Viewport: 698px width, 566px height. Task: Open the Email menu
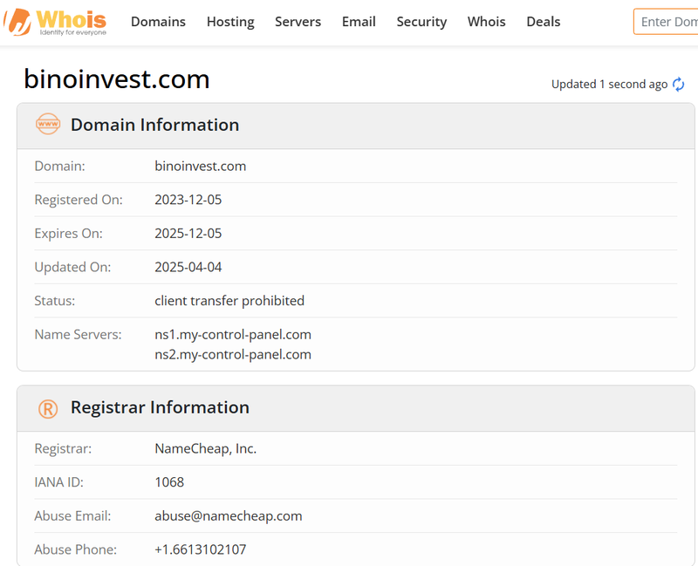click(359, 22)
